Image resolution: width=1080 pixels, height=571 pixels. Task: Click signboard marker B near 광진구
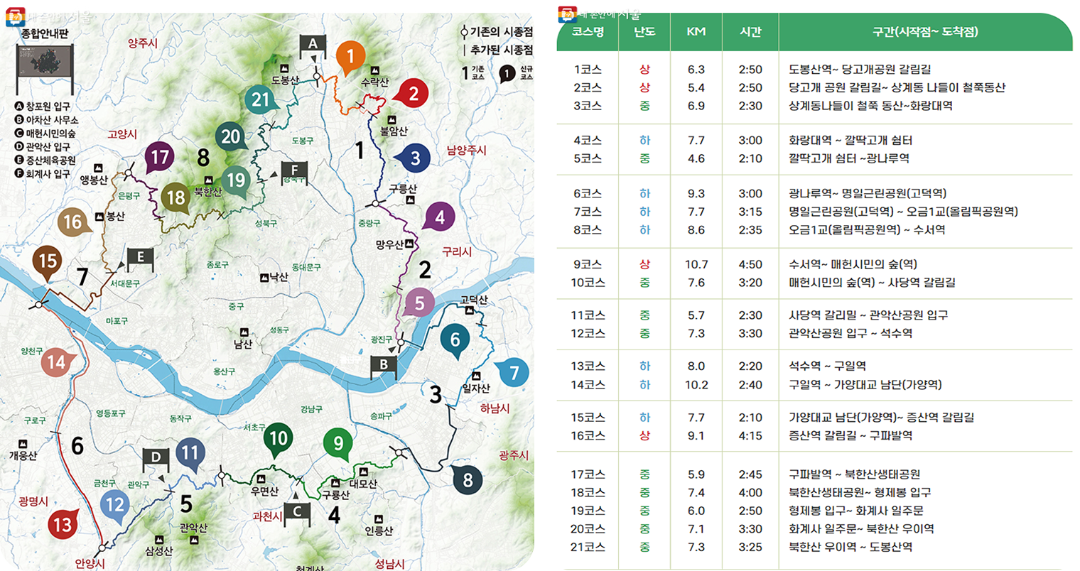[x=384, y=366]
